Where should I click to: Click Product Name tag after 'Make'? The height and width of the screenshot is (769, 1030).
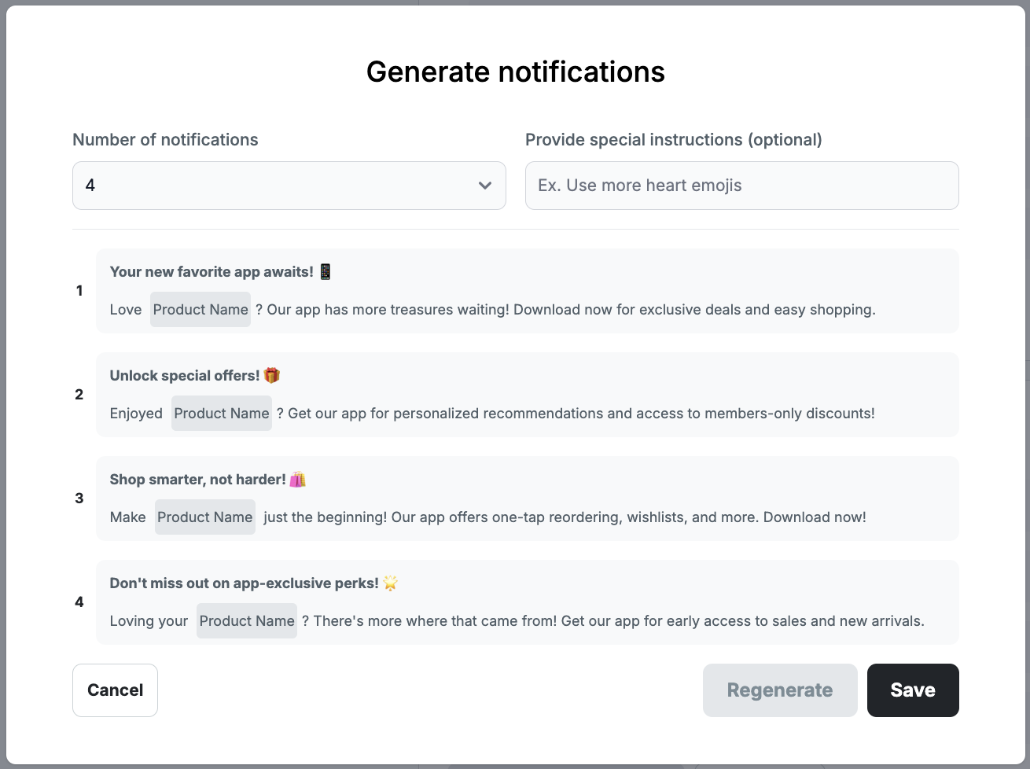click(x=205, y=517)
